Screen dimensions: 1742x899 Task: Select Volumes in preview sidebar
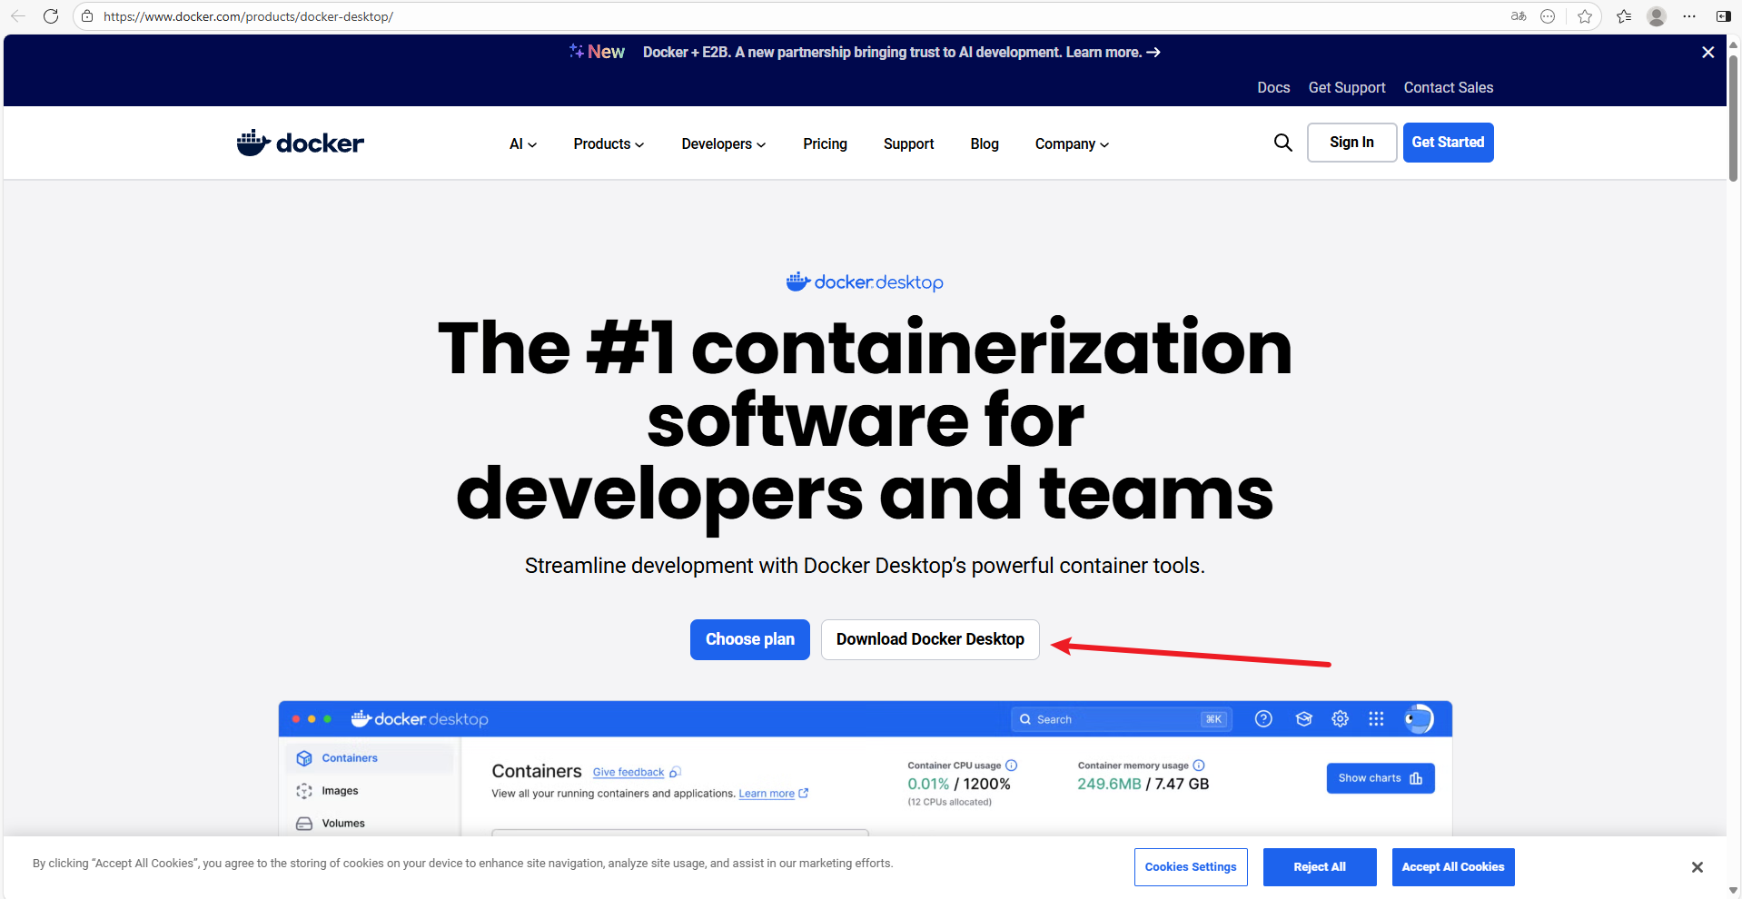coord(343,824)
